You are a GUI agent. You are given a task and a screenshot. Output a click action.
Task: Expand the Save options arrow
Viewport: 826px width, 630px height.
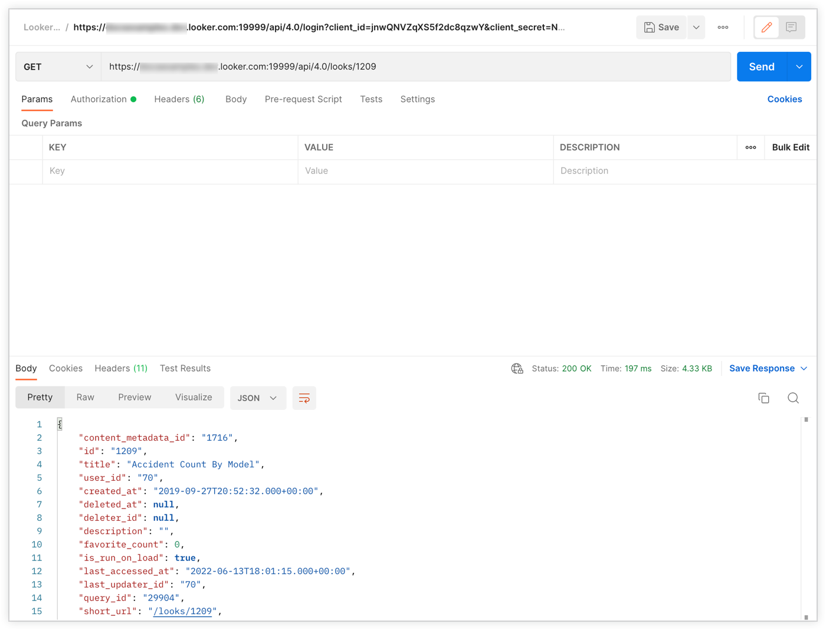[x=696, y=27]
